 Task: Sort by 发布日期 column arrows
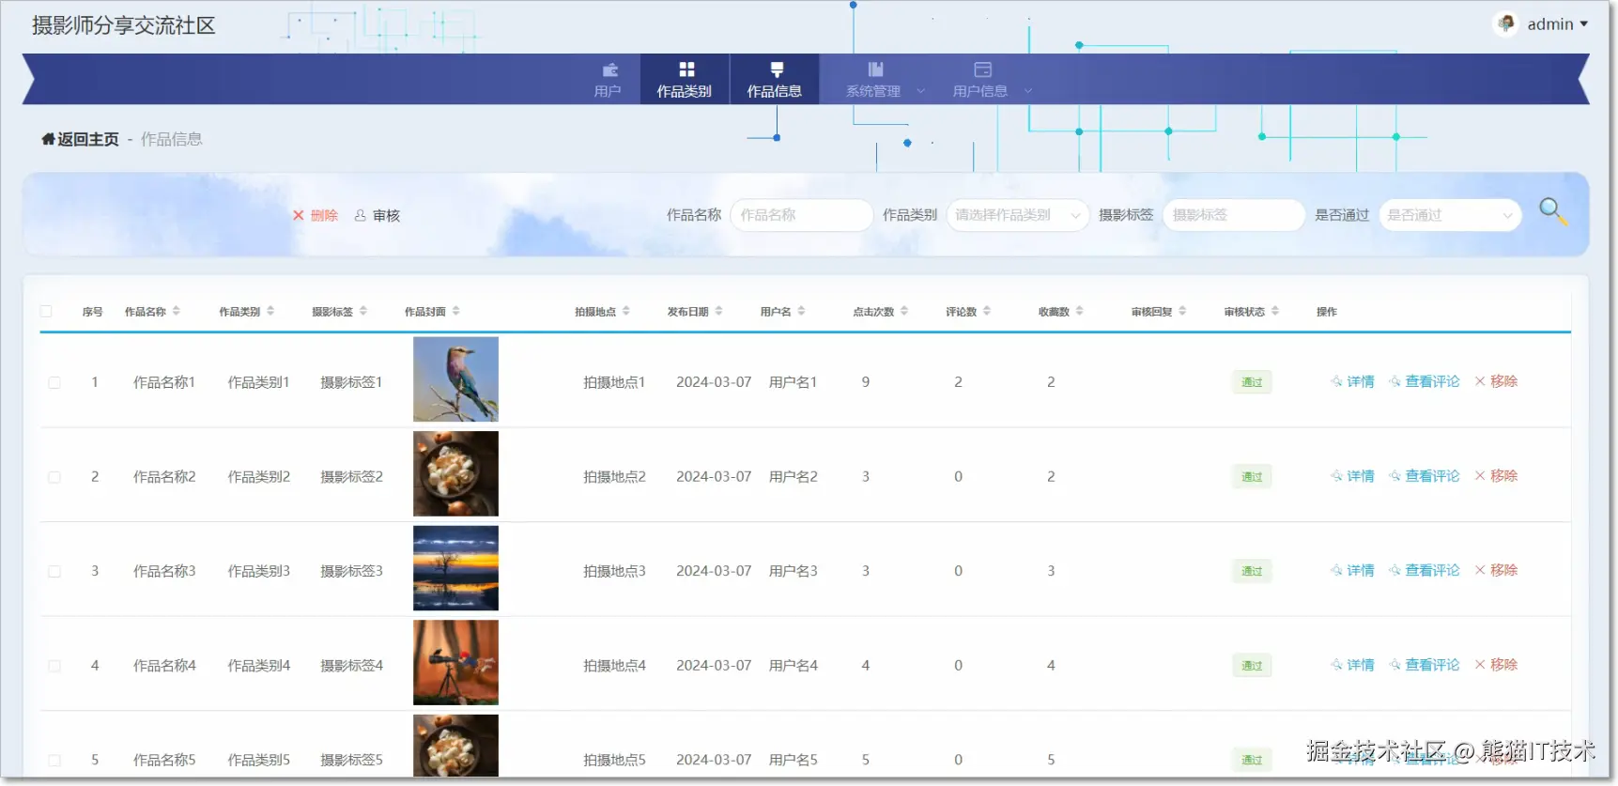[719, 311]
